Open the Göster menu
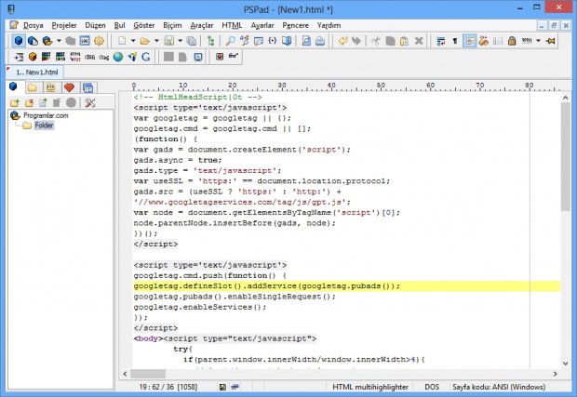Viewport: 577px width, 397px height. tap(144, 25)
